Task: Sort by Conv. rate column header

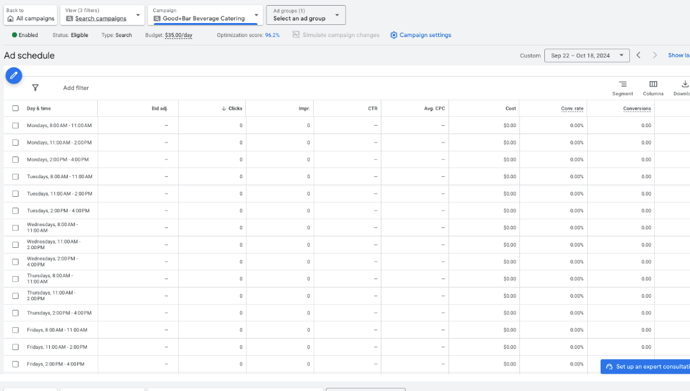Action: tap(572, 109)
